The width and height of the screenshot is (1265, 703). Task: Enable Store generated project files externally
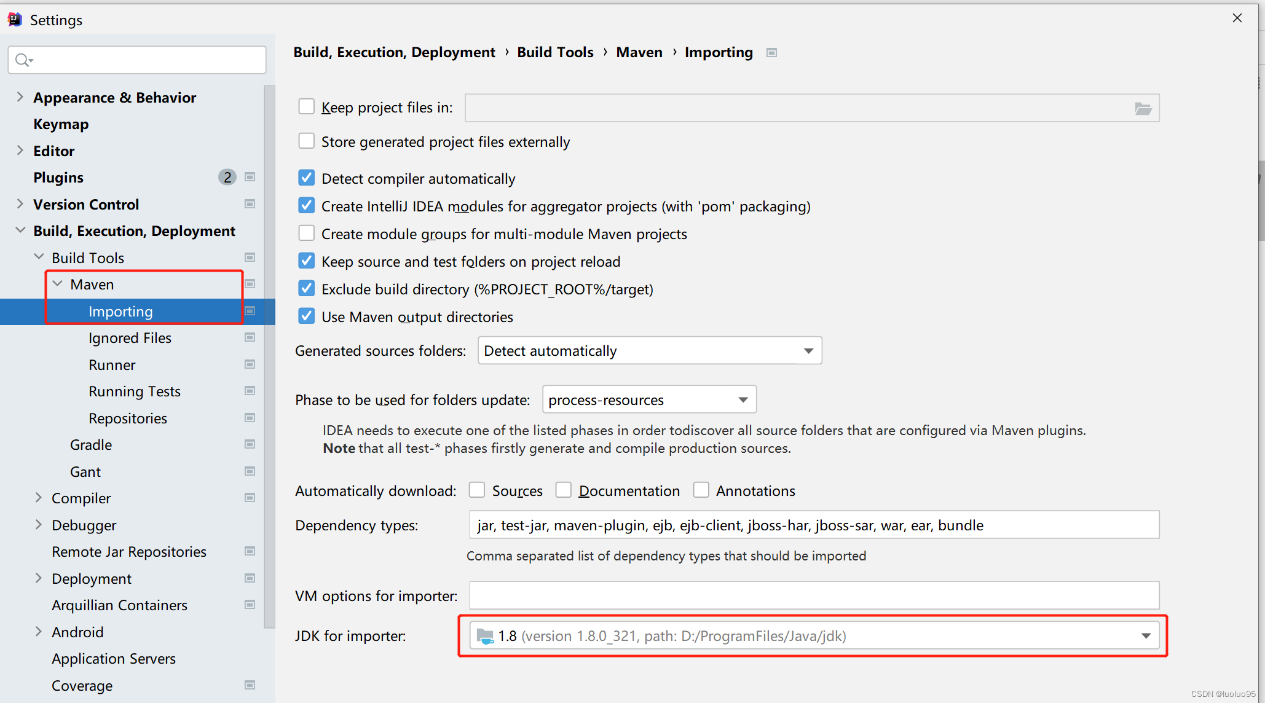[x=306, y=141]
